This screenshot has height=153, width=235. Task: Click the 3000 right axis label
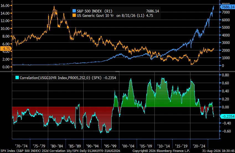226,43
